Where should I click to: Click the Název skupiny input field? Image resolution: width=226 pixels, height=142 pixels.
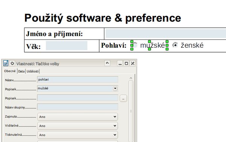(78, 107)
